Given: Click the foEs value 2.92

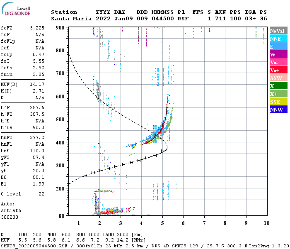Looking at the screenshot, I should (39, 68).
